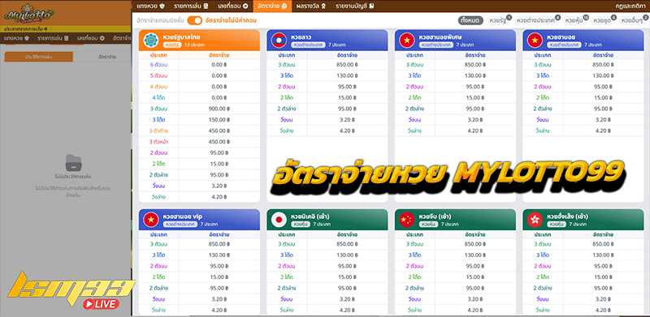
Task: Select the 4 ตัวบน row label
Action: point(158,87)
